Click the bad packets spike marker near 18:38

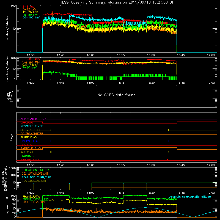(x=167, y=159)
